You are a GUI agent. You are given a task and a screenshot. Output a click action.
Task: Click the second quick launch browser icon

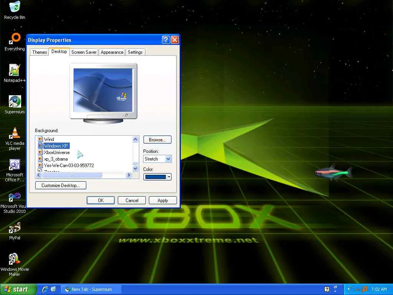point(53,289)
